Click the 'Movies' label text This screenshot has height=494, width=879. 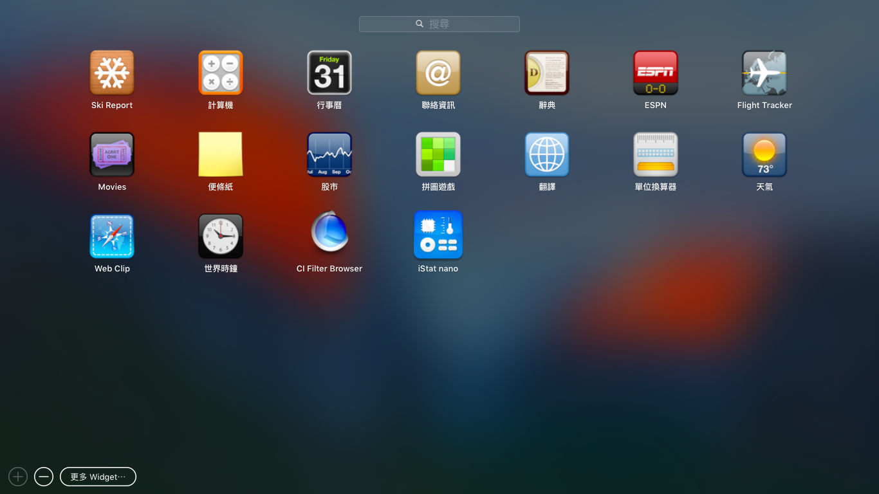pyautogui.click(x=112, y=187)
